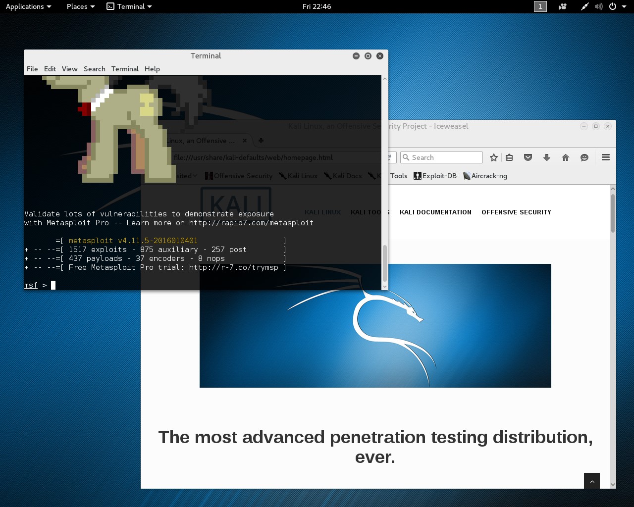The width and height of the screenshot is (634, 507).
Task: Open the system power menu arrow
Action: pos(624,6)
